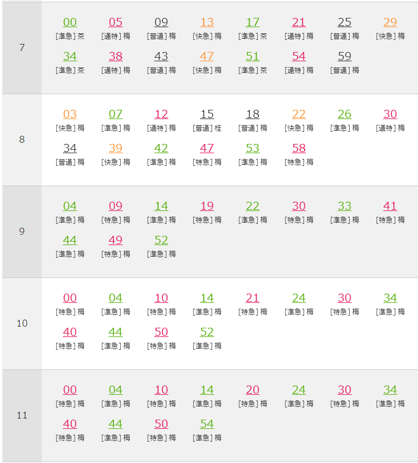Click the 9:52 green departure link
418x463 pixels.
[x=161, y=240]
